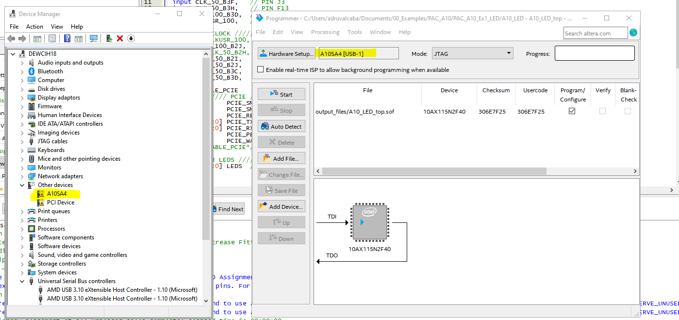Select Sound, video and game controllers item

pyautogui.click(x=83, y=255)
